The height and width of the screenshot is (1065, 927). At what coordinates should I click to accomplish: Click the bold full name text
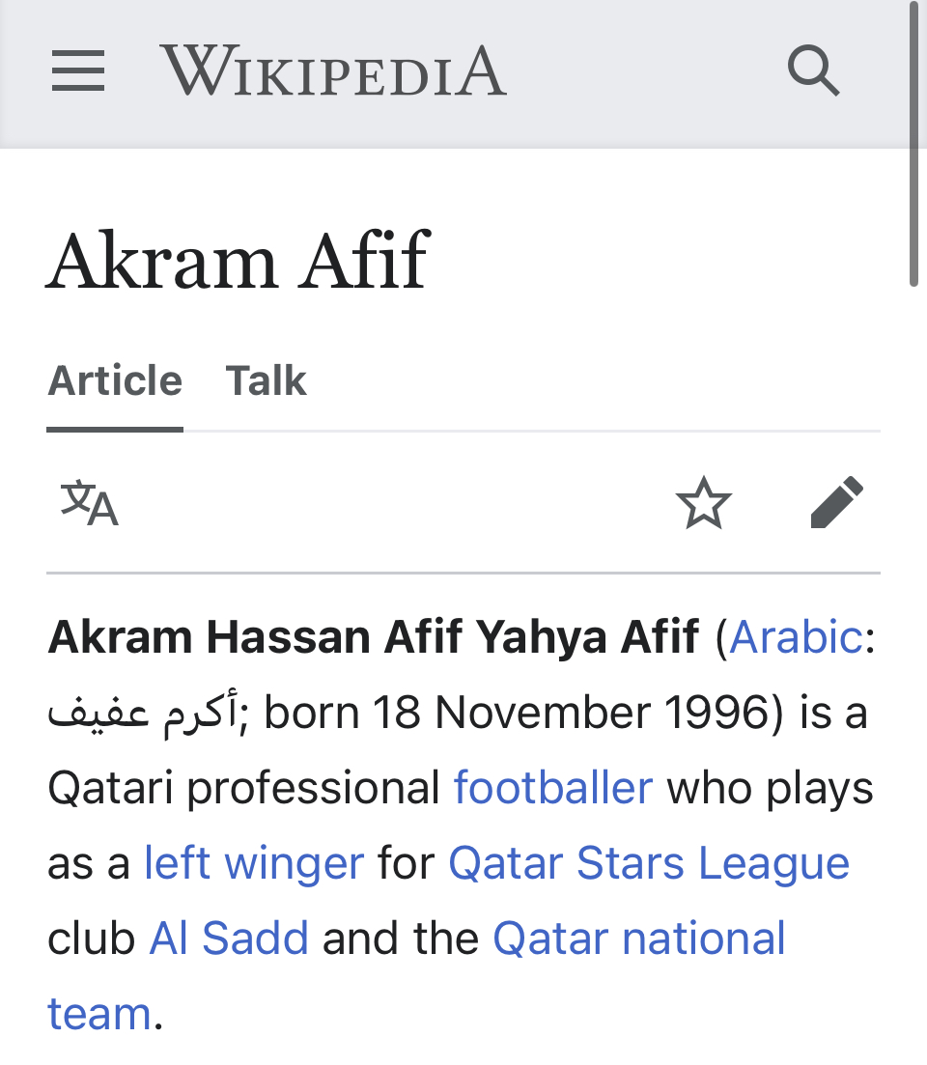373,637
